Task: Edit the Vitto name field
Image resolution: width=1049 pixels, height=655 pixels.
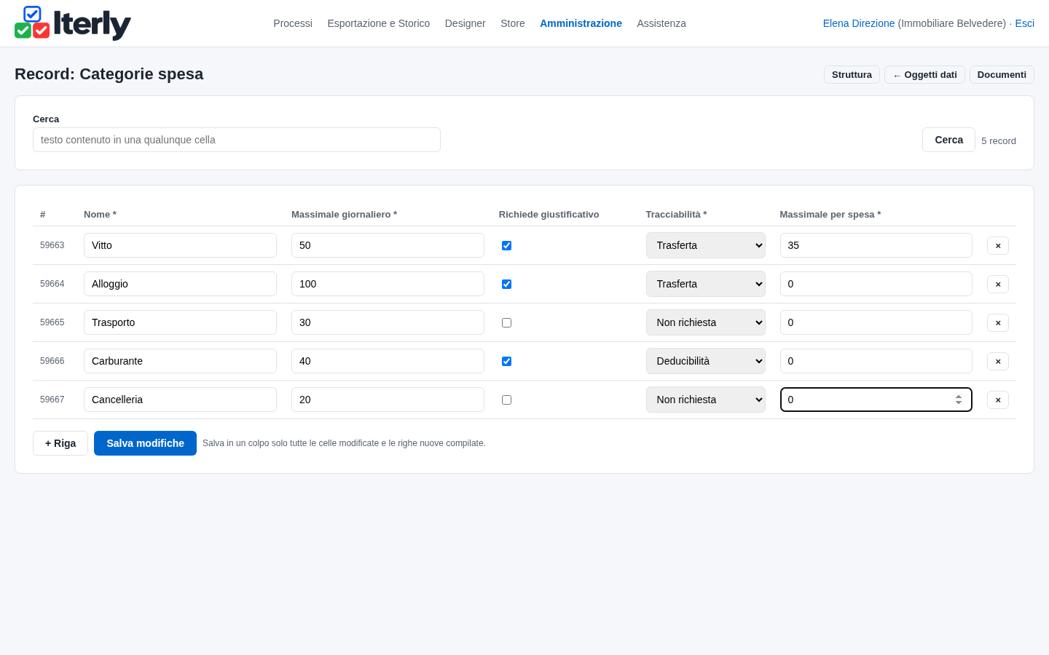Action: (x=180, y=245)
